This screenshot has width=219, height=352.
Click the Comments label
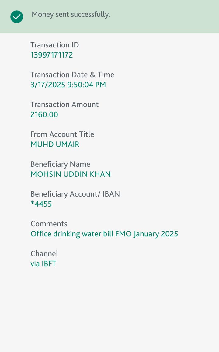[49, 224]
